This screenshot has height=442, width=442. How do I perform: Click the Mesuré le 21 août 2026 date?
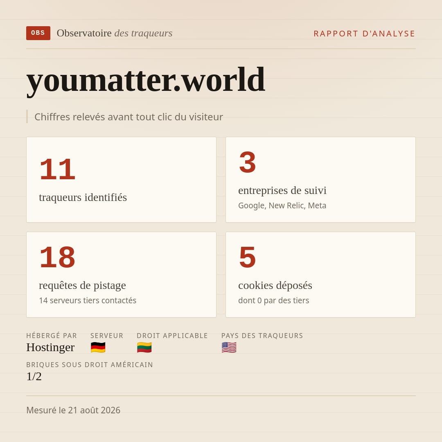click(73, 410)
